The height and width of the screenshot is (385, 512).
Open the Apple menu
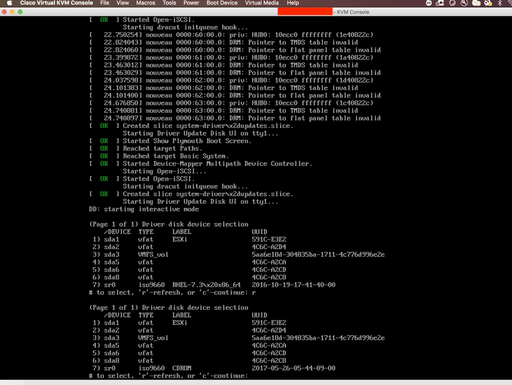tap(10, 3)
